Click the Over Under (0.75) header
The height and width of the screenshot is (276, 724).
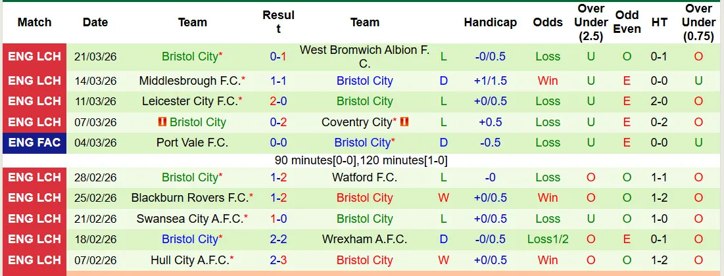coord(698,22)
